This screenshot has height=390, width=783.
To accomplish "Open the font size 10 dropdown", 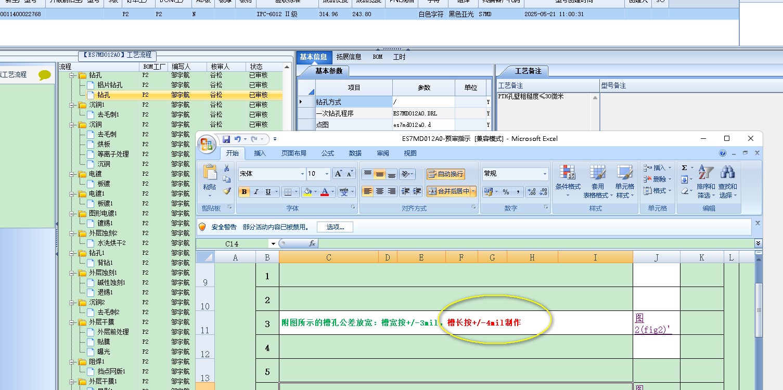I will (x=327, y=174).
